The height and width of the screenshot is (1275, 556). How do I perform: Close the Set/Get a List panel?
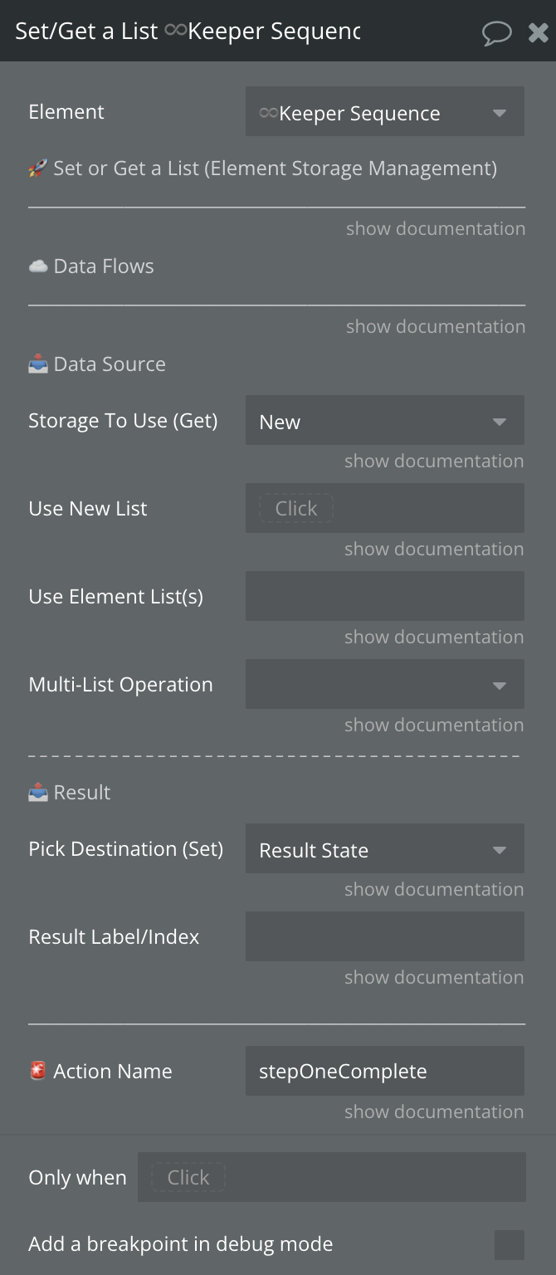[x=538, y=32]
